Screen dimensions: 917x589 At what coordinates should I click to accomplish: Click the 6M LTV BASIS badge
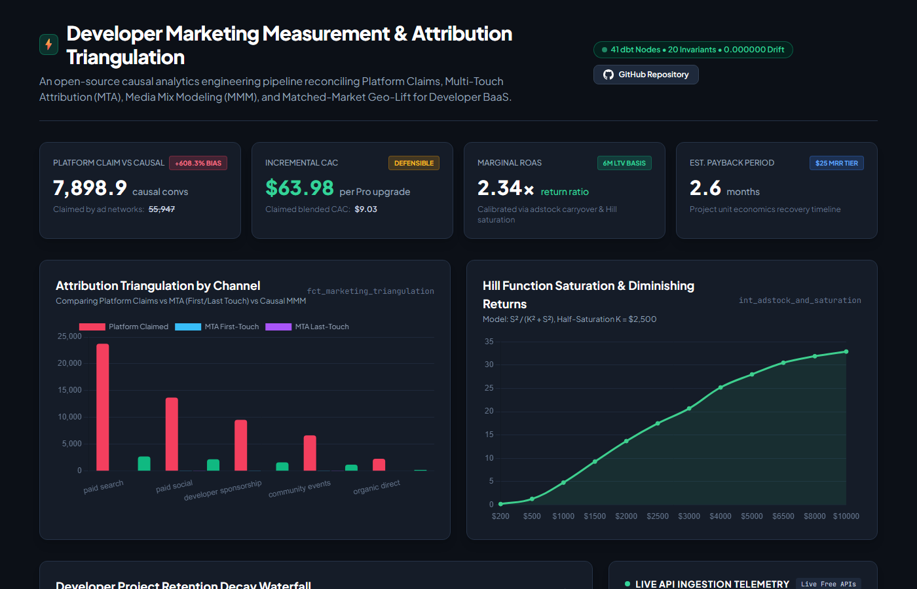(624, 163)
